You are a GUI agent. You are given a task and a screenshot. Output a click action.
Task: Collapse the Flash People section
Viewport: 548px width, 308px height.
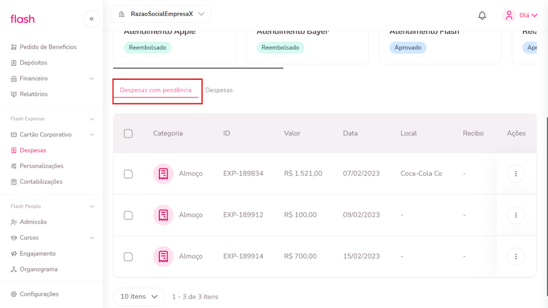(91, 207)
